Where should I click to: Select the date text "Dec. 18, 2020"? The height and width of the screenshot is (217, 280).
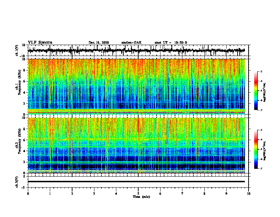coord(99,43)
